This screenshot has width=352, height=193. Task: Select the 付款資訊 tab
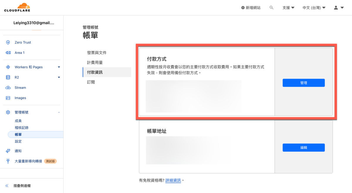coord(107,72)
